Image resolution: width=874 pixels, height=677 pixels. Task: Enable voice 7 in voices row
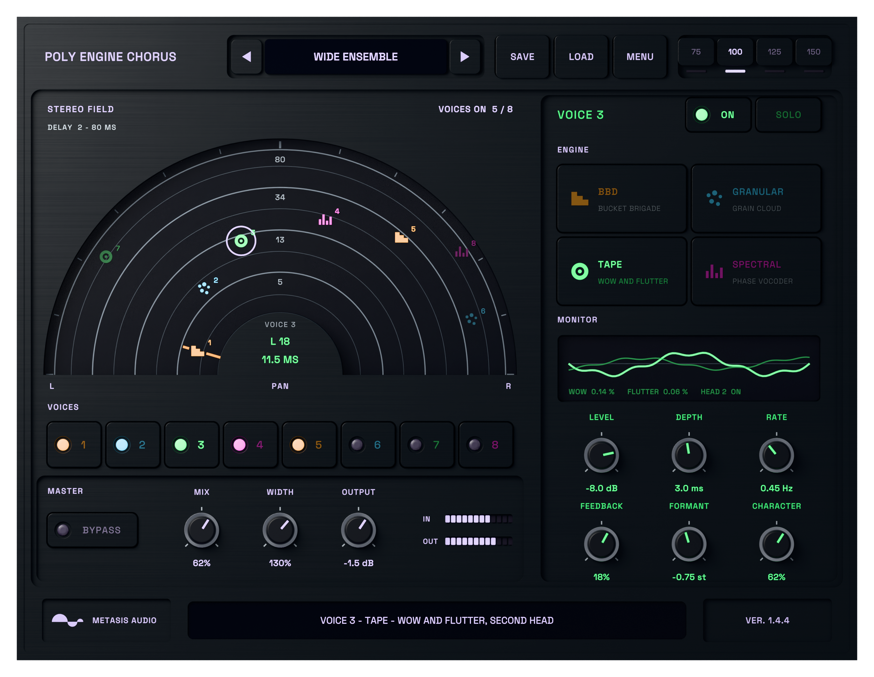coord(427,444)
